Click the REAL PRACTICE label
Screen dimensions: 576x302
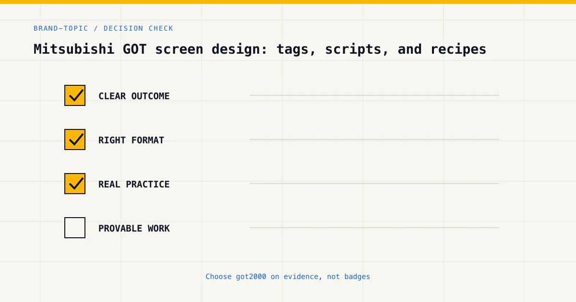point(134,184)
